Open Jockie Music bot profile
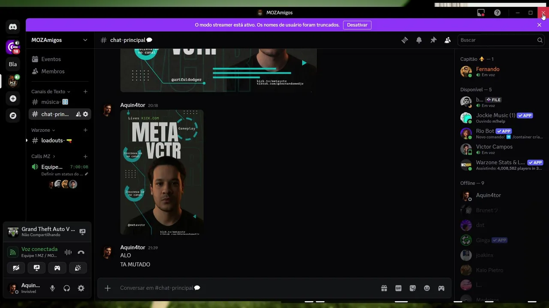This screenshot has height=308, width=549. (501, 118)
